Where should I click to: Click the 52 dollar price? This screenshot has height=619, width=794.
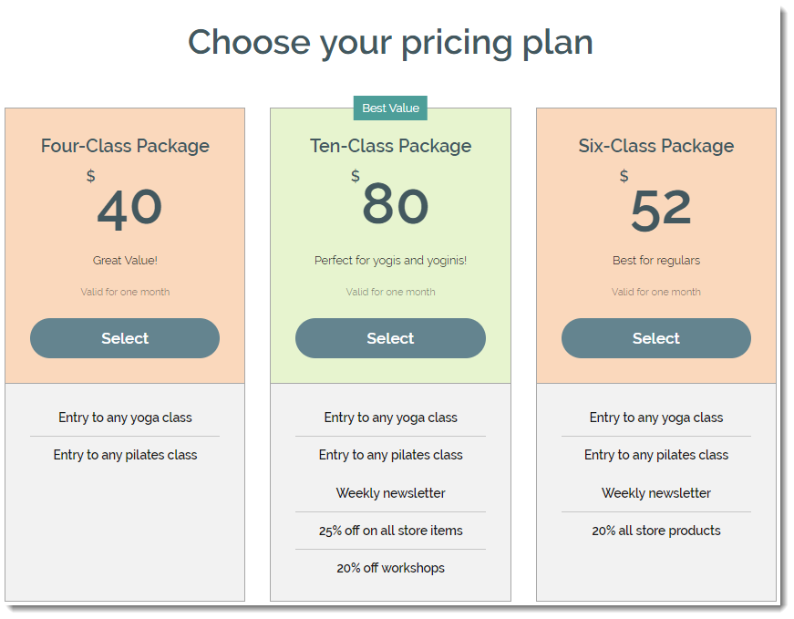[661, 209]
